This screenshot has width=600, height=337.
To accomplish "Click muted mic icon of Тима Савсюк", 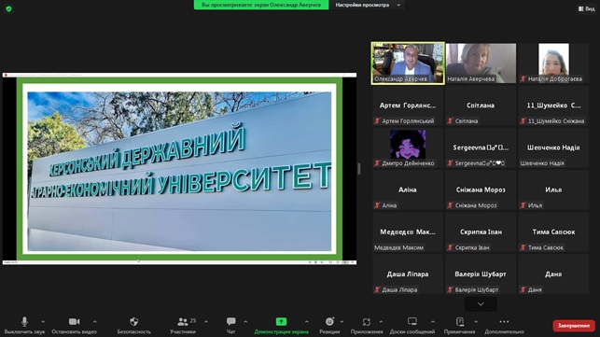I will (523, 247).
